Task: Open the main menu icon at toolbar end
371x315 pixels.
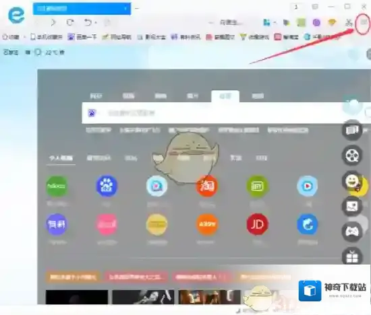Action: 364,23
